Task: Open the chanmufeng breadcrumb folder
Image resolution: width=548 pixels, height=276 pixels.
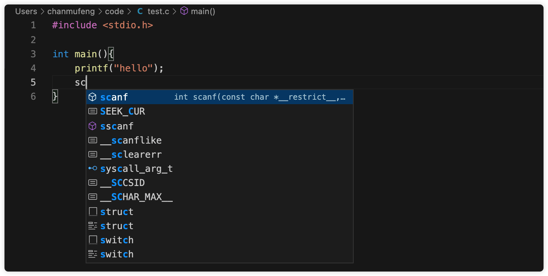Action: (x=71, y=12)
